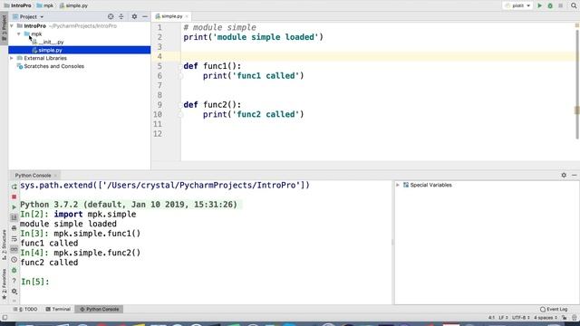Screen dimensions: 580x326
Task: Open Search Everywhere with the magnifier icon
Action: coord(574,5)
